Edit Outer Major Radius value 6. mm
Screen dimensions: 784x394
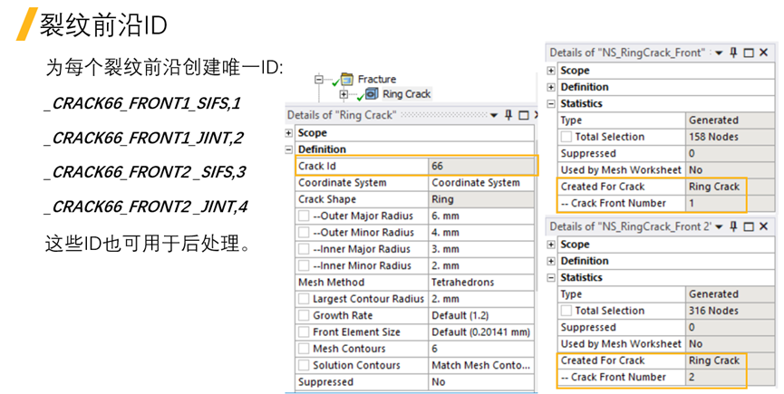[x=482, y=216]
